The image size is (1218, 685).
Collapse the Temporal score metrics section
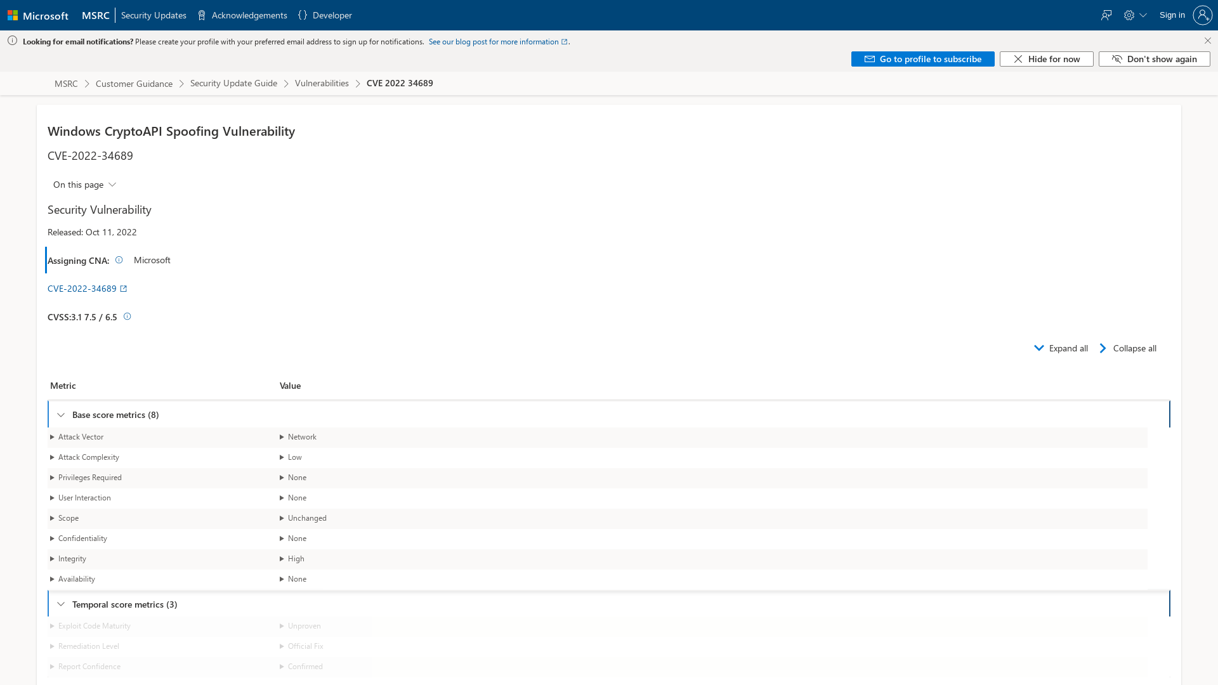[61, 604]
